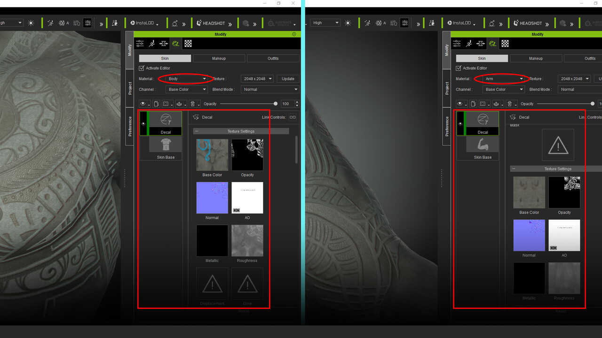Click the mask layer icon in left window
Image resolution: width=602 pixels, height=338 pixels.
tap(166, 104)
